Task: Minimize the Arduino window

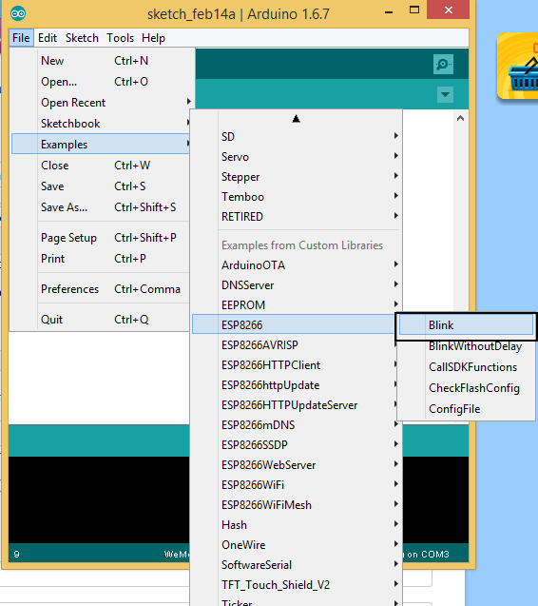Action: pyautogui.click(x=389, y=10)
